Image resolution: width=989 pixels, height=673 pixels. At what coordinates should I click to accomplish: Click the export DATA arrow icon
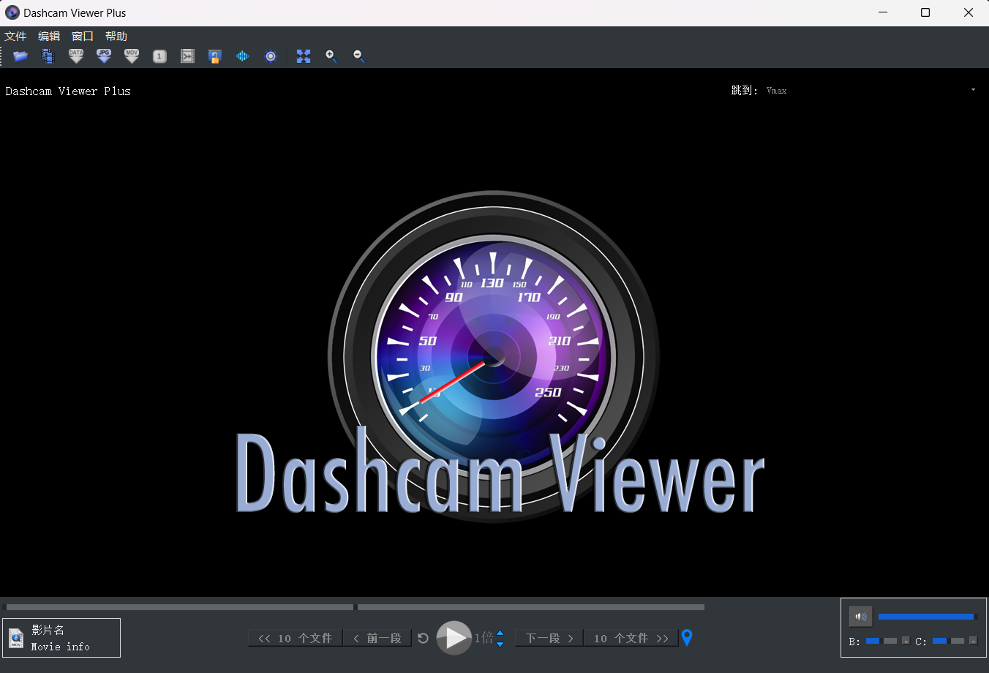click(x=76, y=56)
